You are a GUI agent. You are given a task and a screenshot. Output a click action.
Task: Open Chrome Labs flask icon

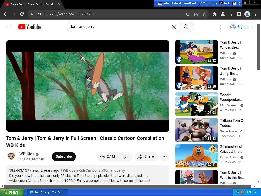click(223, 14)
